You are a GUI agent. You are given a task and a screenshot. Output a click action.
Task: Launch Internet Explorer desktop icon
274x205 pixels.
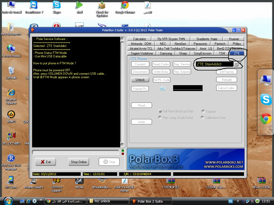click(11, 97)
